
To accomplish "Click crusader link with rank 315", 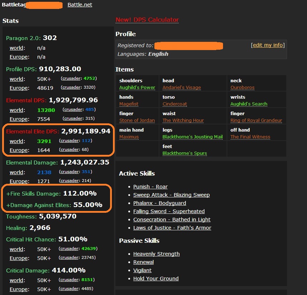I will (x=73, y=118).
